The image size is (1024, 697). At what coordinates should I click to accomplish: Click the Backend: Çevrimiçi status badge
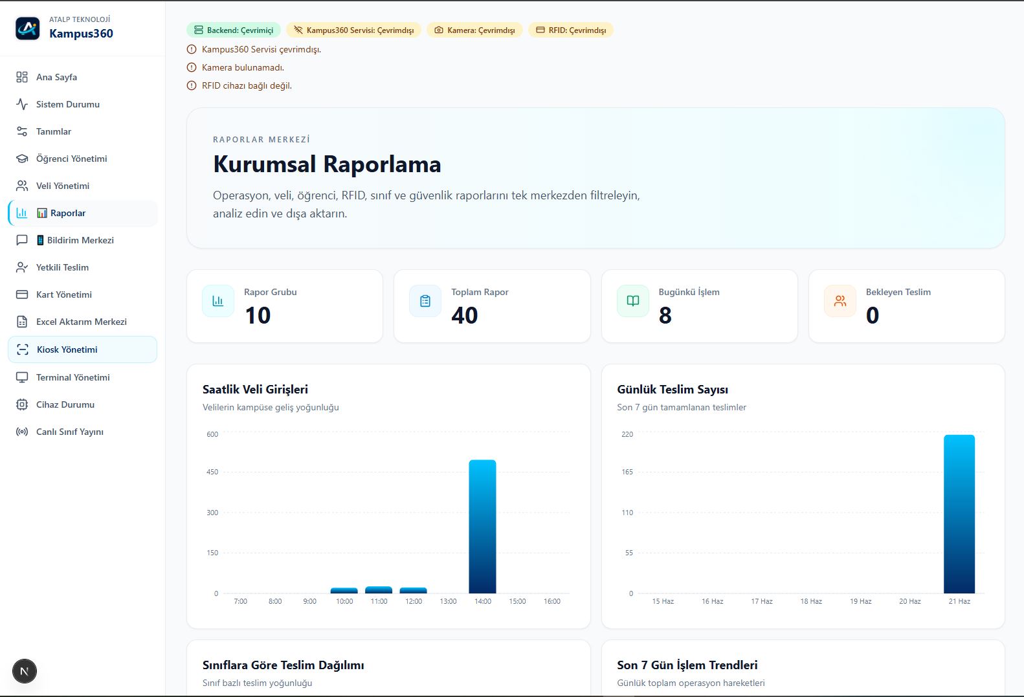pos(234,30)
